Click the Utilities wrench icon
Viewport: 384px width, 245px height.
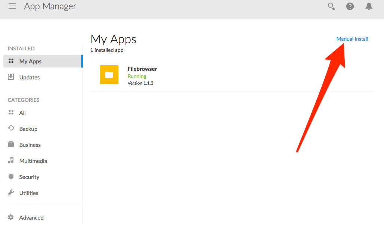click(x=11, y=193)
